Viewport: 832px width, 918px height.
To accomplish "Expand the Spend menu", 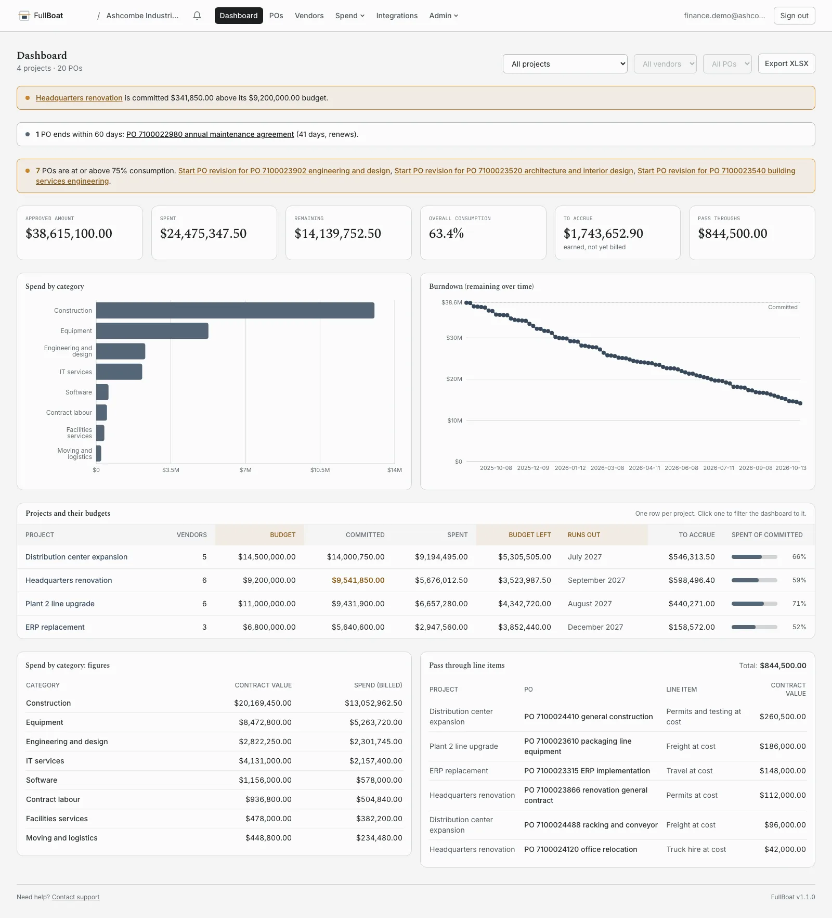I will pyautogui.click(x=350, y=16).
